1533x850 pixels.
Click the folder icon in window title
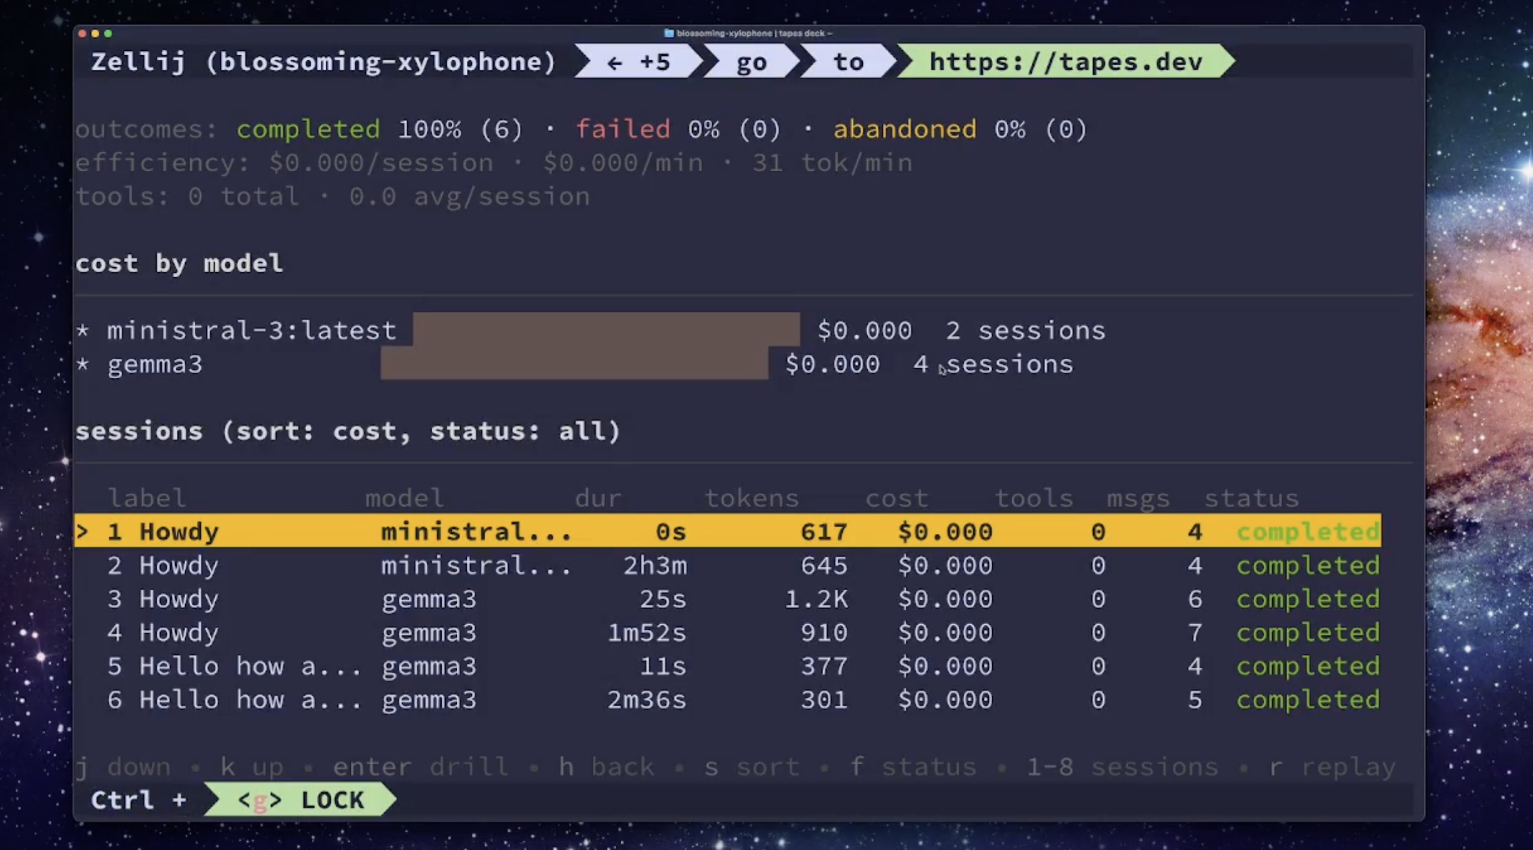coord(668,33)
